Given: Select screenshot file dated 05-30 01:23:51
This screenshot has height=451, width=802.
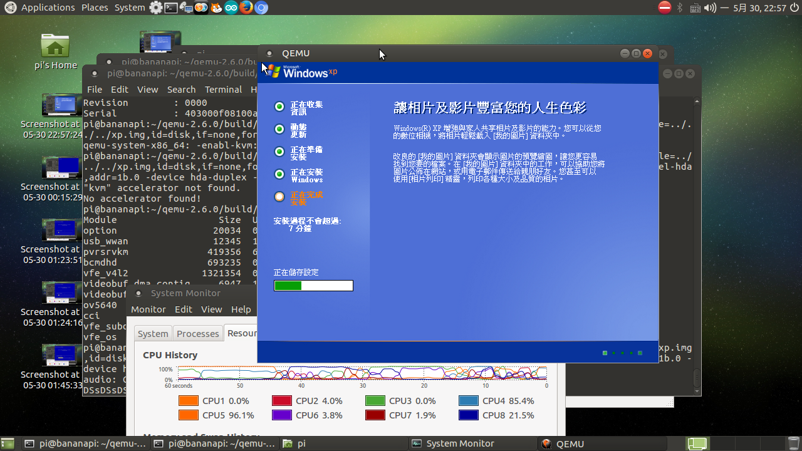Looking at the screenshot, I should [53, 241].
